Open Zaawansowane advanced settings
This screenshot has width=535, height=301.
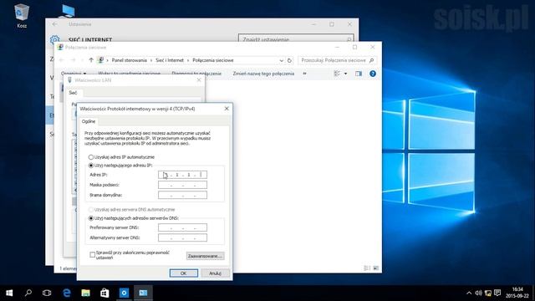(206, 256)
